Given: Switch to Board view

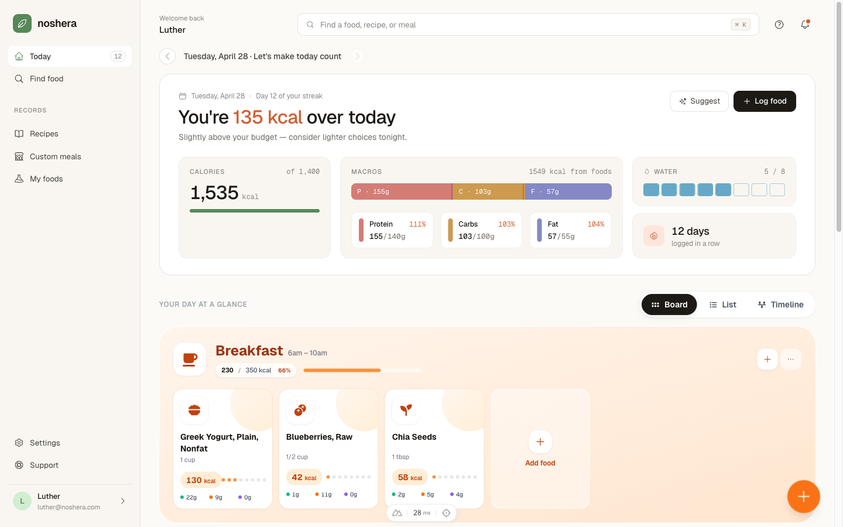Looking at the screenshot, I should [669, 304].
